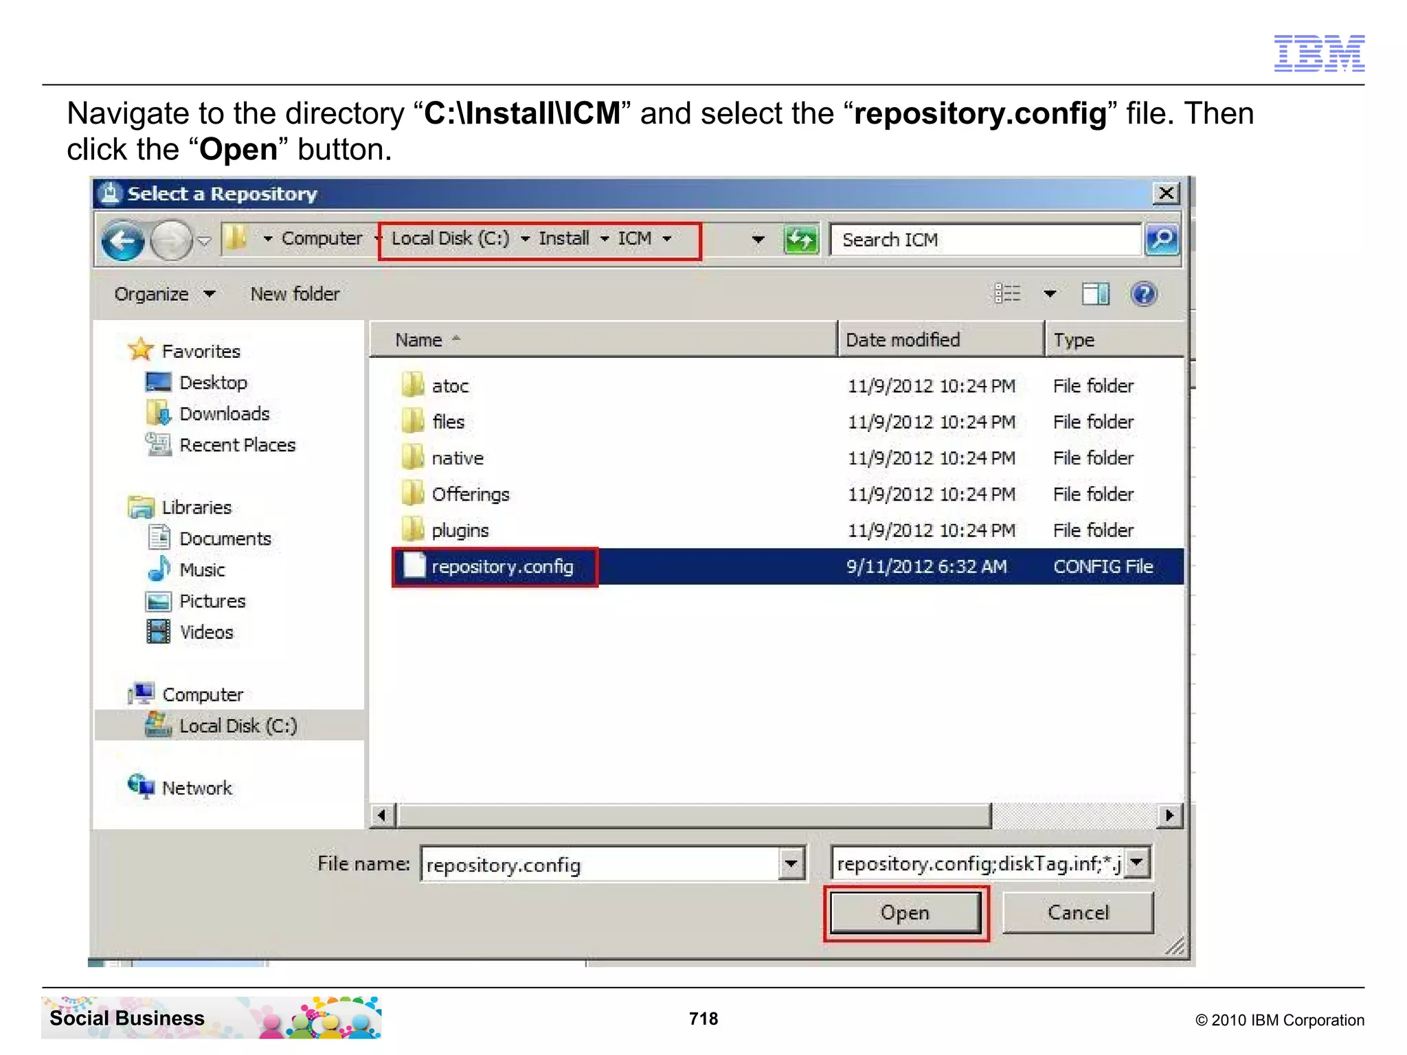Select the repository.config file icon
The width and height of the screenshot is (1407, 1055).
[414, 565]
